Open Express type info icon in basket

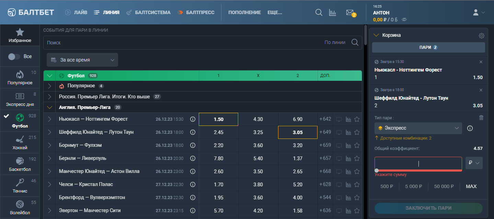470,128
